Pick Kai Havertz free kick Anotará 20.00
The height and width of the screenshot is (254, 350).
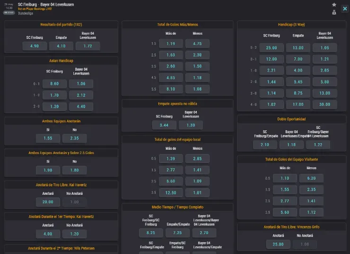[48, 202]
